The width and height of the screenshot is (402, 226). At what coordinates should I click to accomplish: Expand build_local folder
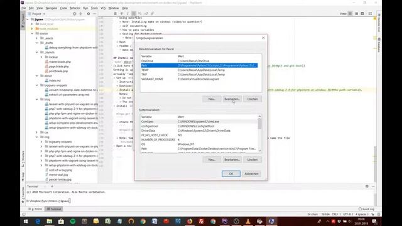pos(32,24)
